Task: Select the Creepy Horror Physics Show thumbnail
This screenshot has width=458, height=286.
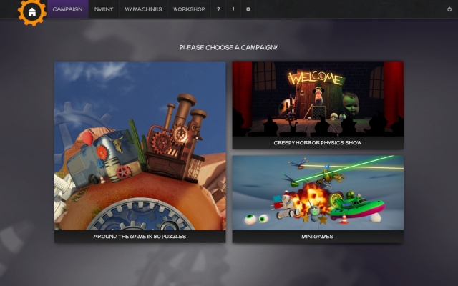Action: (x=318, y=99)
